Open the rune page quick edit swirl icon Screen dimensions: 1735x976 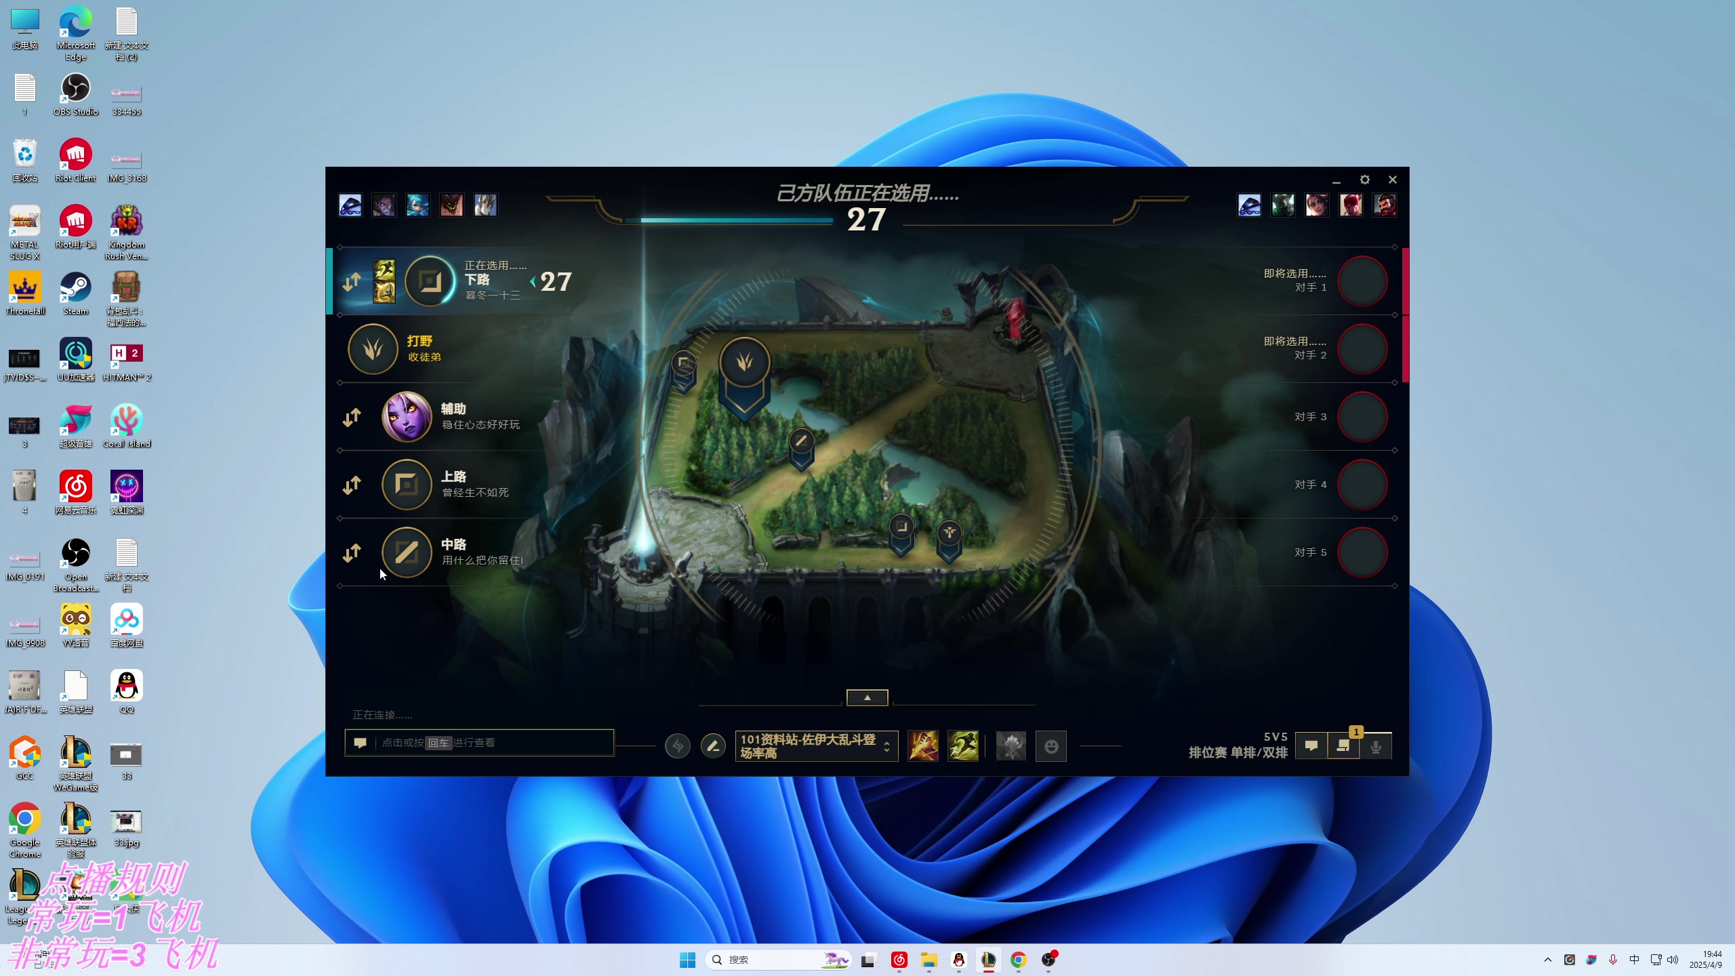[x=678, y=746]
